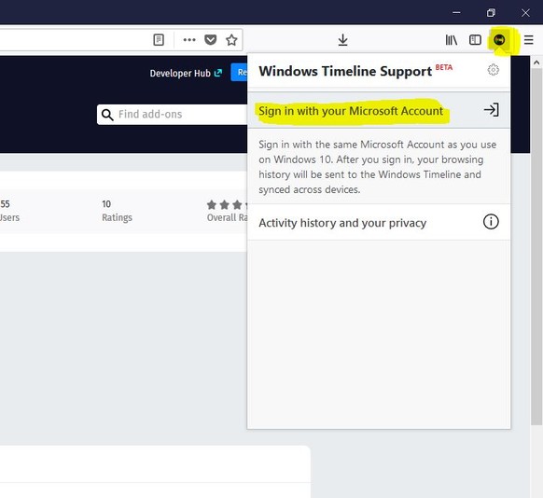This screenshot has width=543, height=498.
Task: Click the privacy info circle icon
Action: [491, 221]
